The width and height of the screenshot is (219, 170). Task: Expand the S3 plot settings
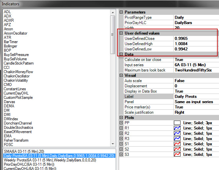121,155
